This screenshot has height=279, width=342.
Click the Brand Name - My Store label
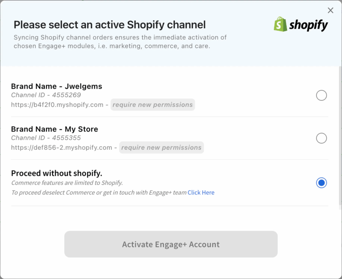pos(54,129)
